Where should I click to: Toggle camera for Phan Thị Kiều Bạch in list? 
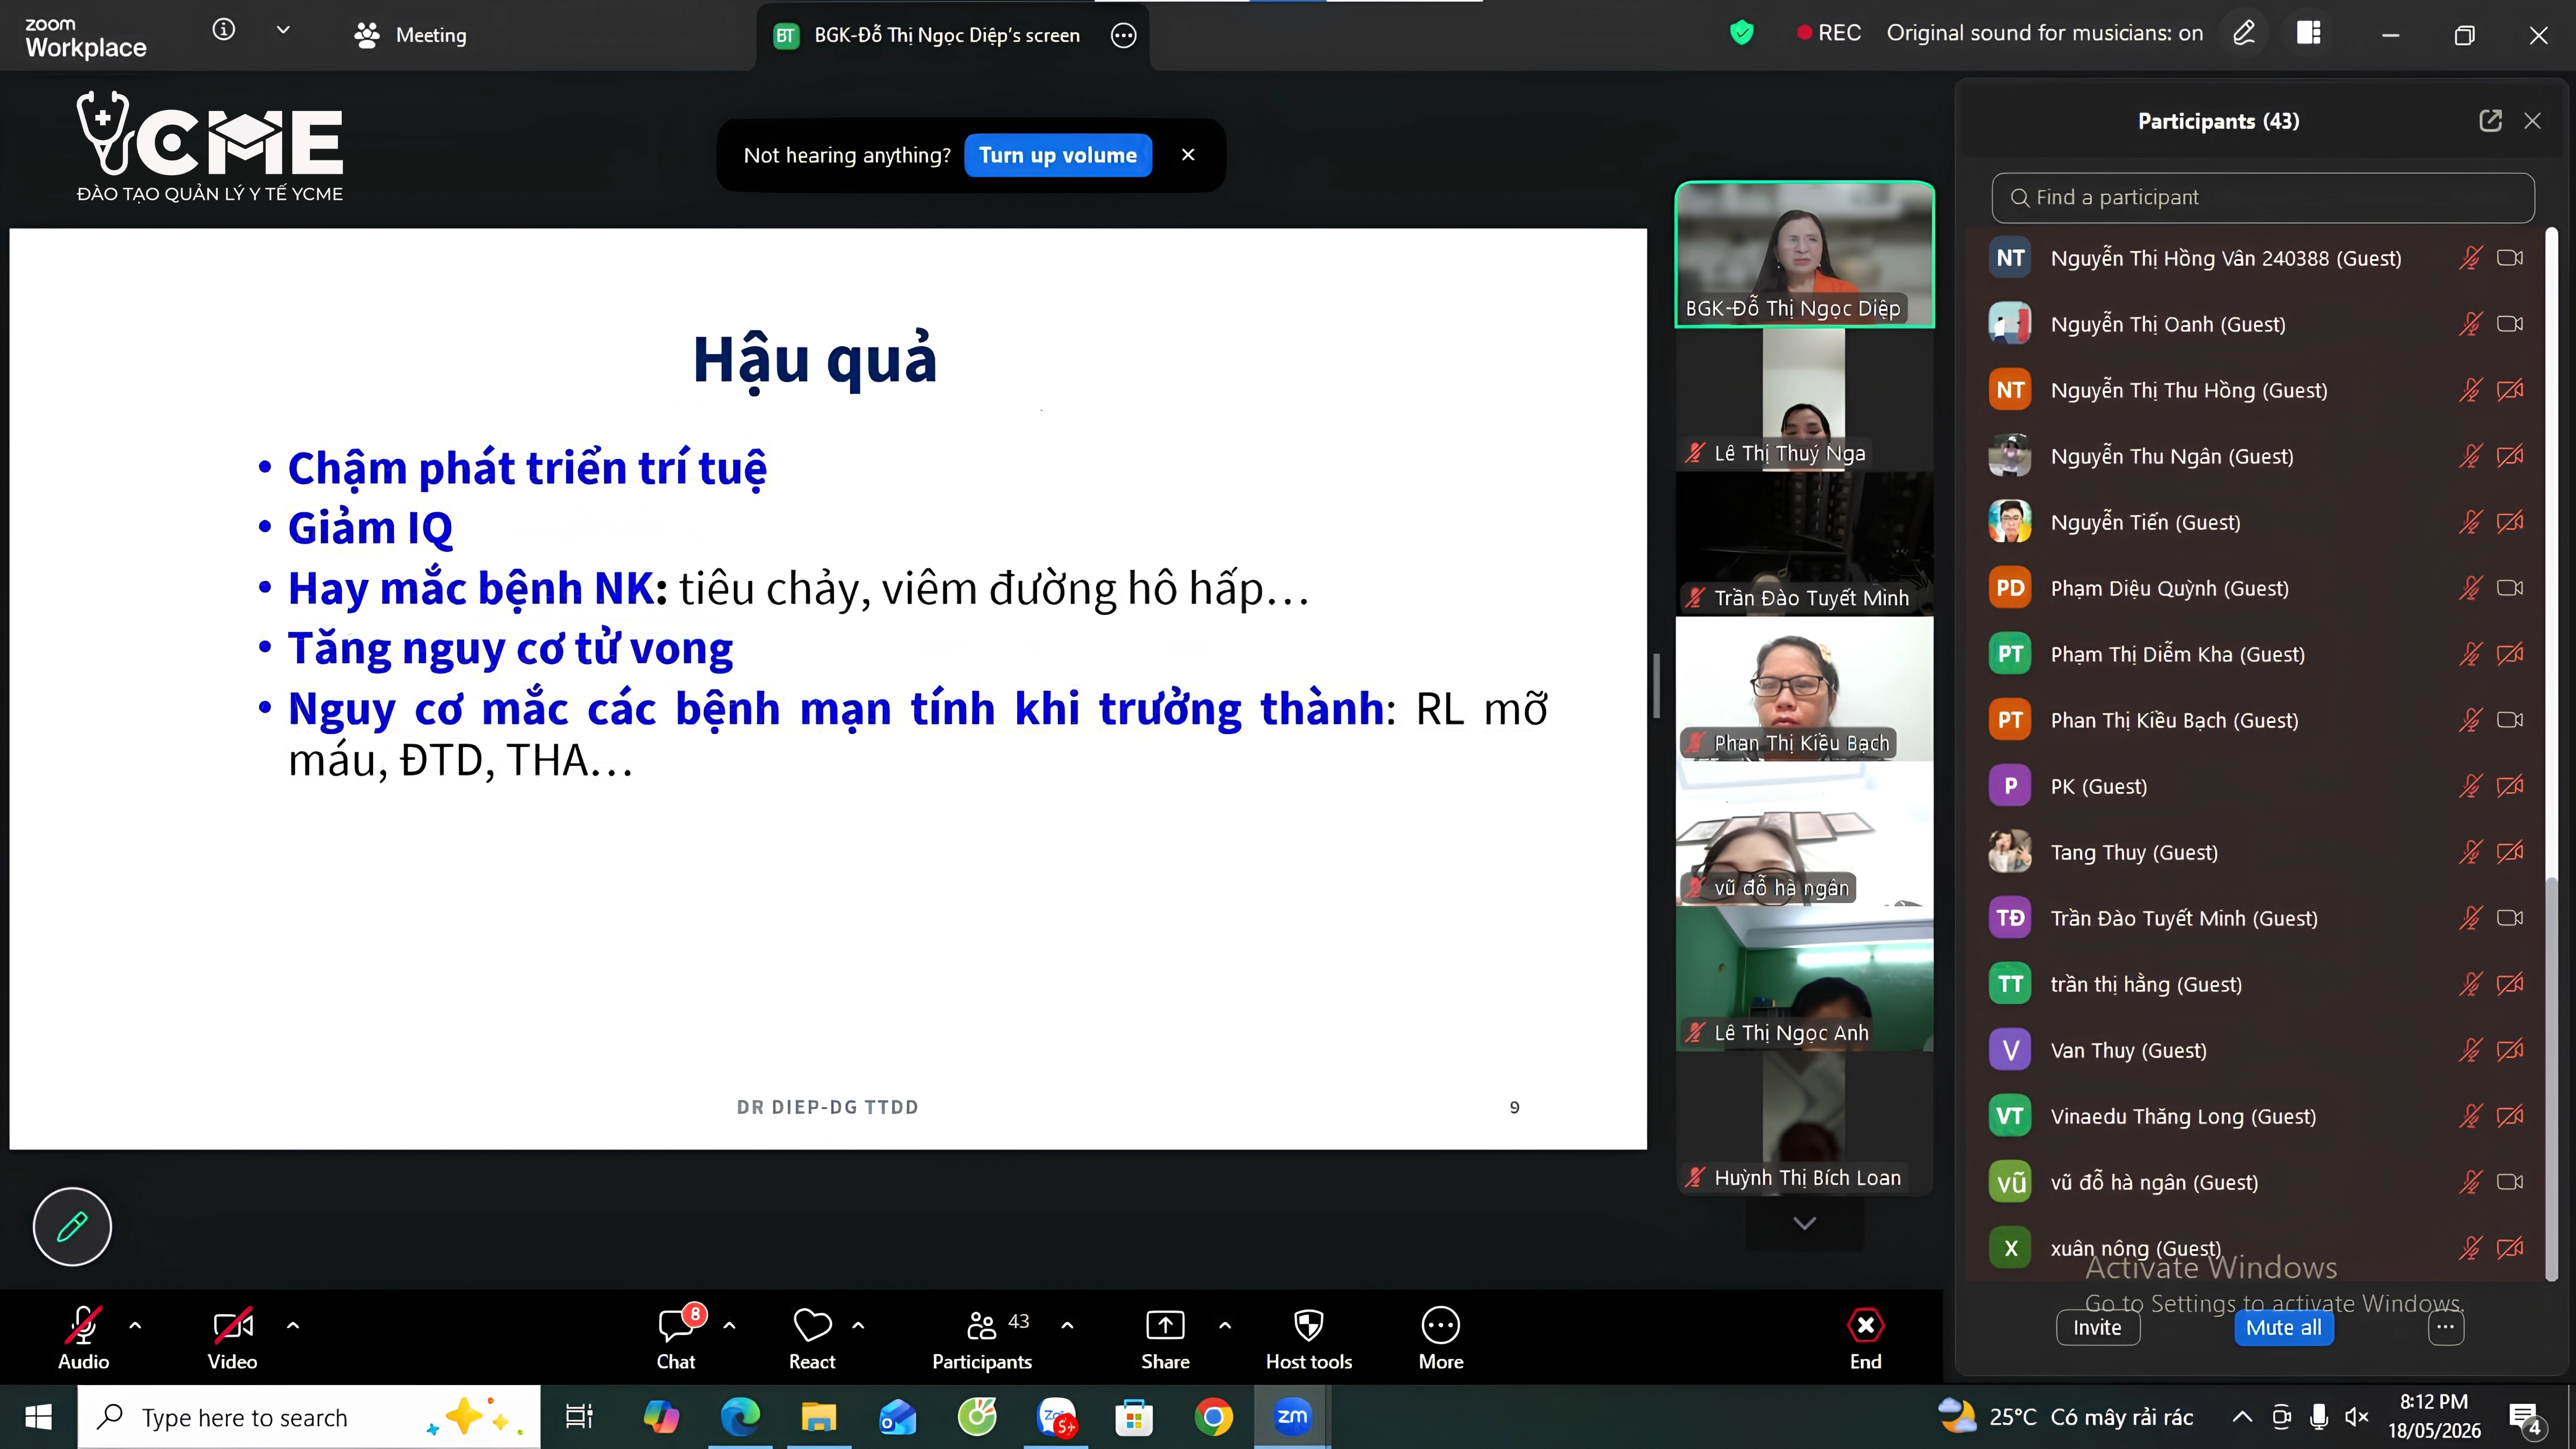click(x=2509, y=720)
